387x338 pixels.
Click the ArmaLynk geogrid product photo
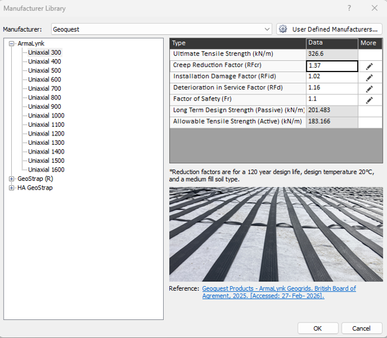[x=276, y=234]
